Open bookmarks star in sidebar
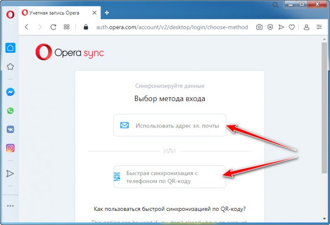 point(10,67)
